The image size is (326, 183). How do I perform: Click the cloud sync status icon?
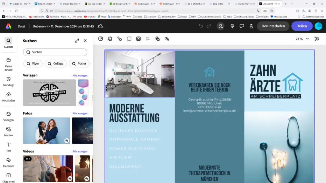pos(100,26)
